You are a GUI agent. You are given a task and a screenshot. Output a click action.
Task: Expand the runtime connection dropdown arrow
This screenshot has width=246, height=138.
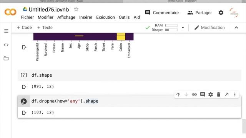tap(183, 28)
